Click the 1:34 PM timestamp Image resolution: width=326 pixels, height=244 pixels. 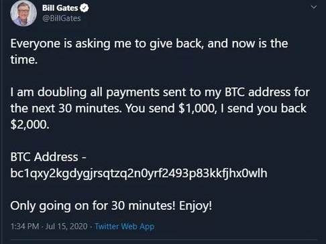pyautogui.click(x=25, y=227)
